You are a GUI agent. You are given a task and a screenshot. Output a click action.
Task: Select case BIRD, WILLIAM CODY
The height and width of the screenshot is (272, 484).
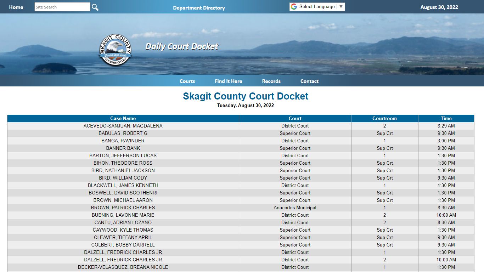[x=123, y=178]
